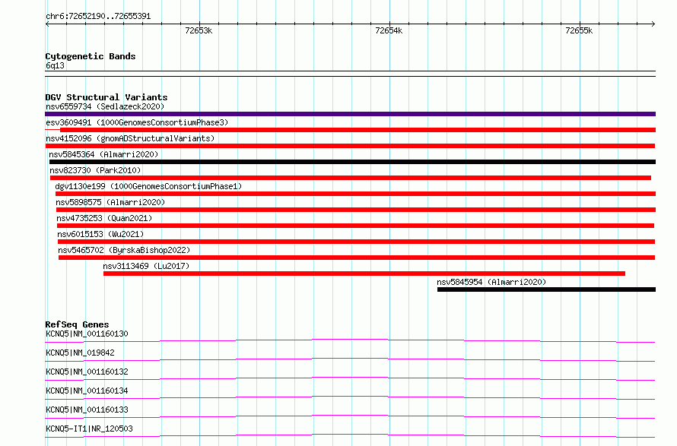677x446 pixels.
Task: Click the 72655k ruler position
Action: 579,30
